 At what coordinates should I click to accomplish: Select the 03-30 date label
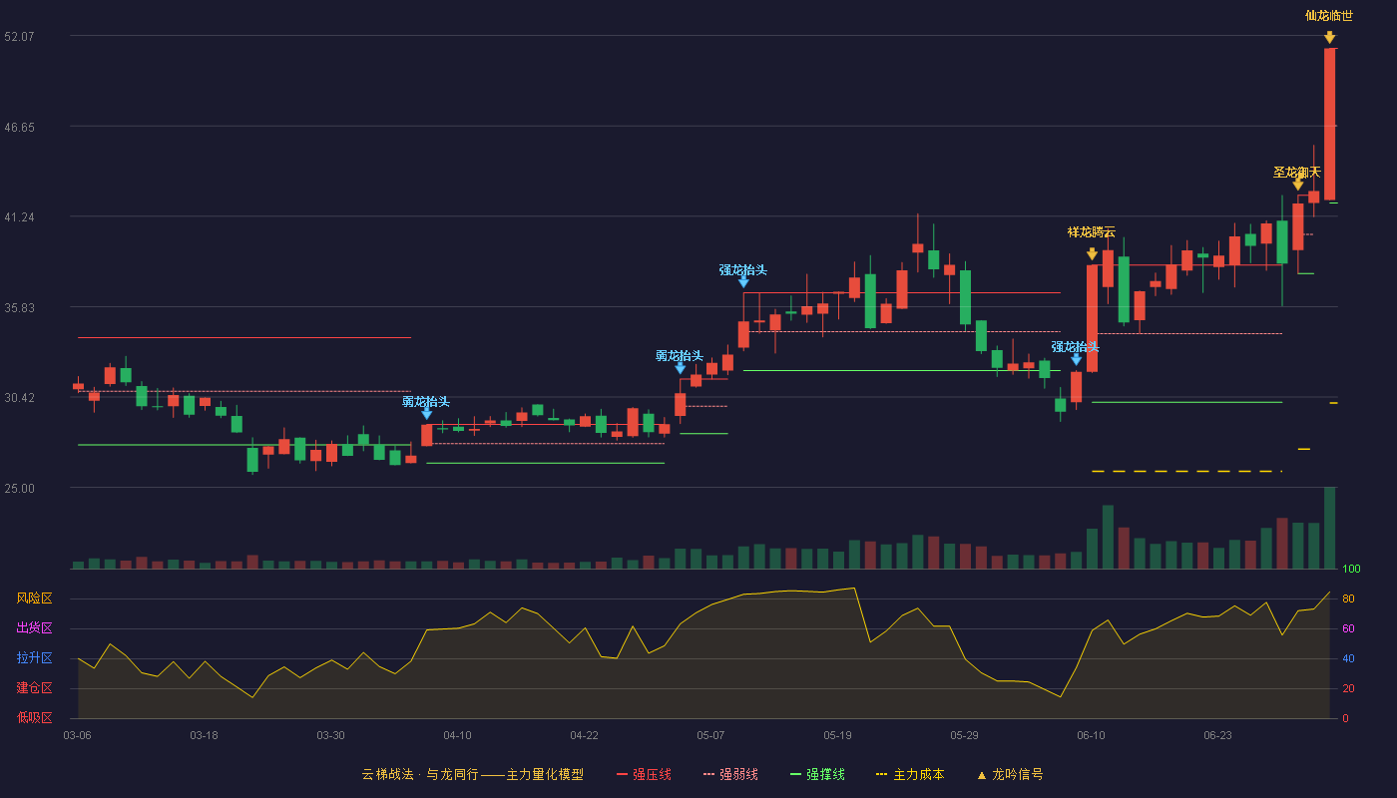point(330,735)
